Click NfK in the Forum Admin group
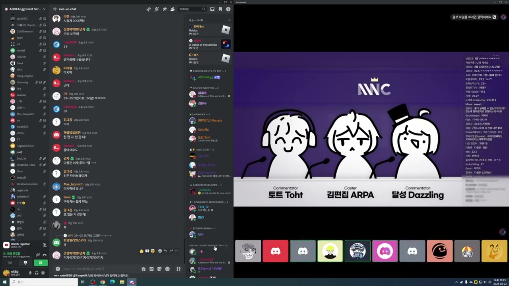This screenshot has width=509, height=286. click(x=210, y=234)
